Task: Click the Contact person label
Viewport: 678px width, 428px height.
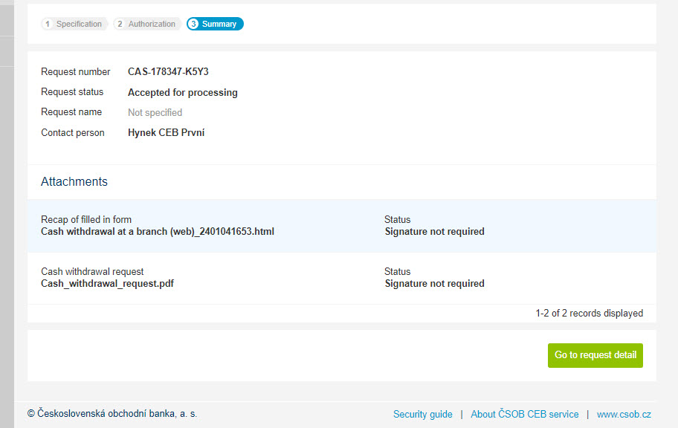Action: [x=73, y=133]
